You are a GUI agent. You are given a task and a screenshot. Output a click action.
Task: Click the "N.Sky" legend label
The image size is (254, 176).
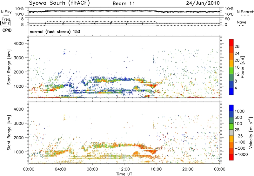pyautogui.click(x=6, y=12)
